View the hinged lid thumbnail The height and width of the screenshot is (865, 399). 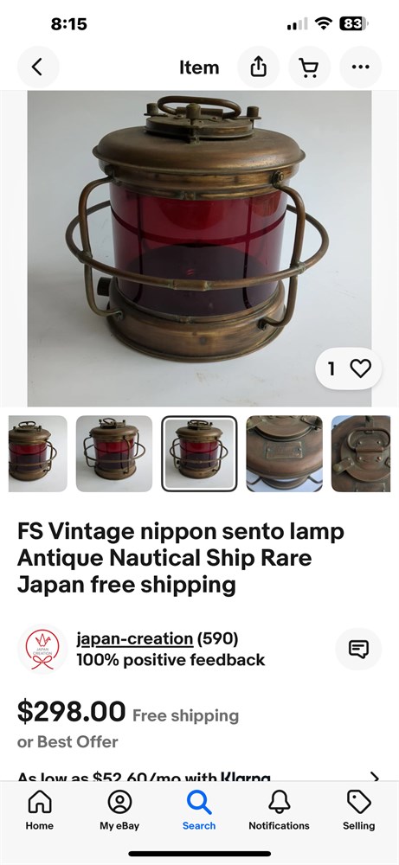point(361,453)
